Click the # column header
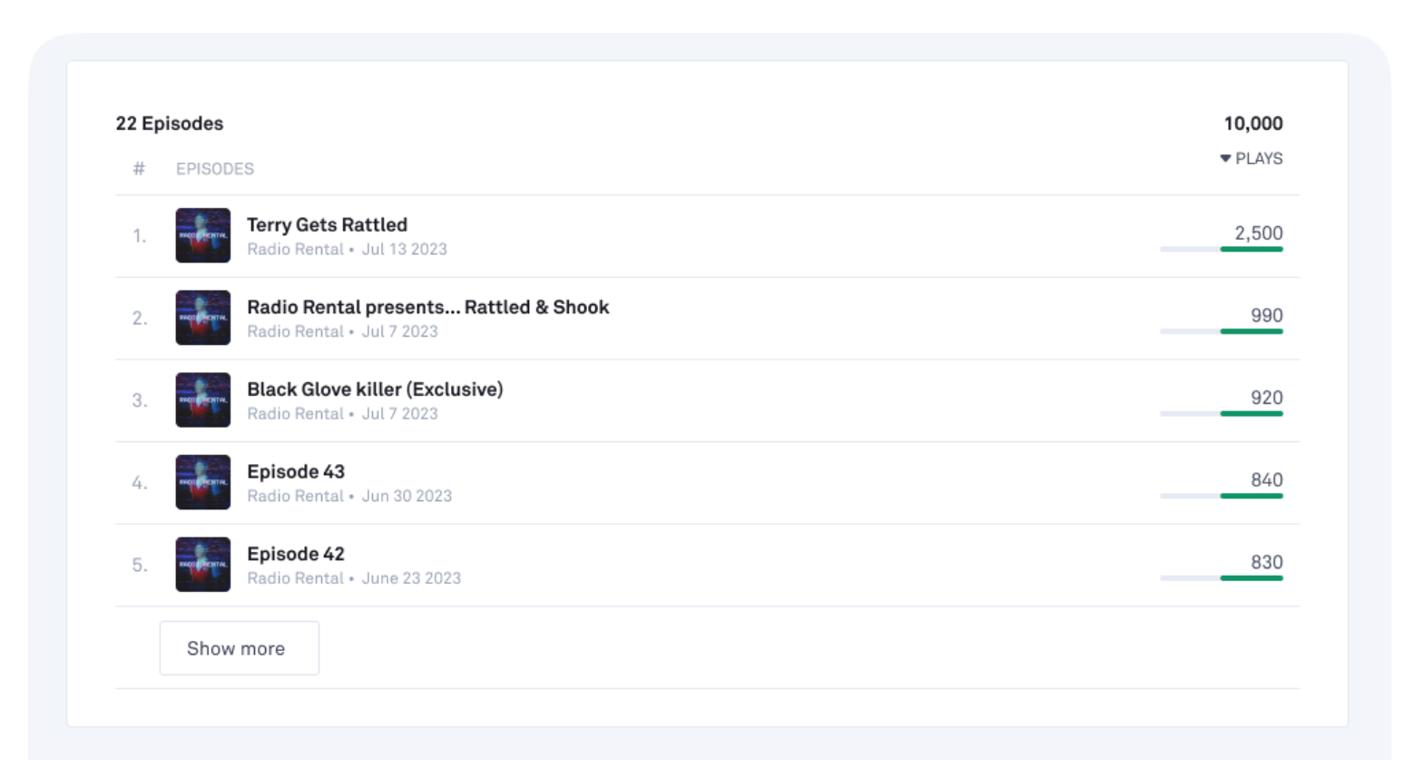The image size is (1424, 760). (139, 169)
